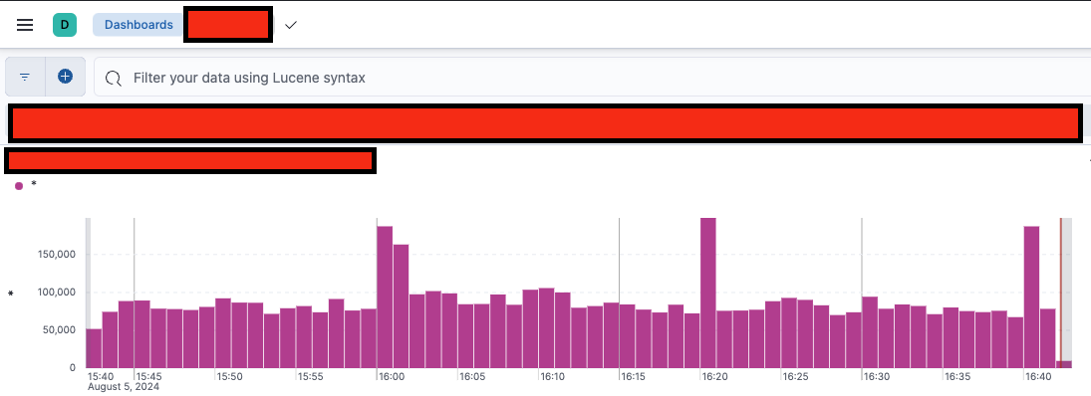
Task: Open the Dashboards breadcrumb
Action: (138, 25)
